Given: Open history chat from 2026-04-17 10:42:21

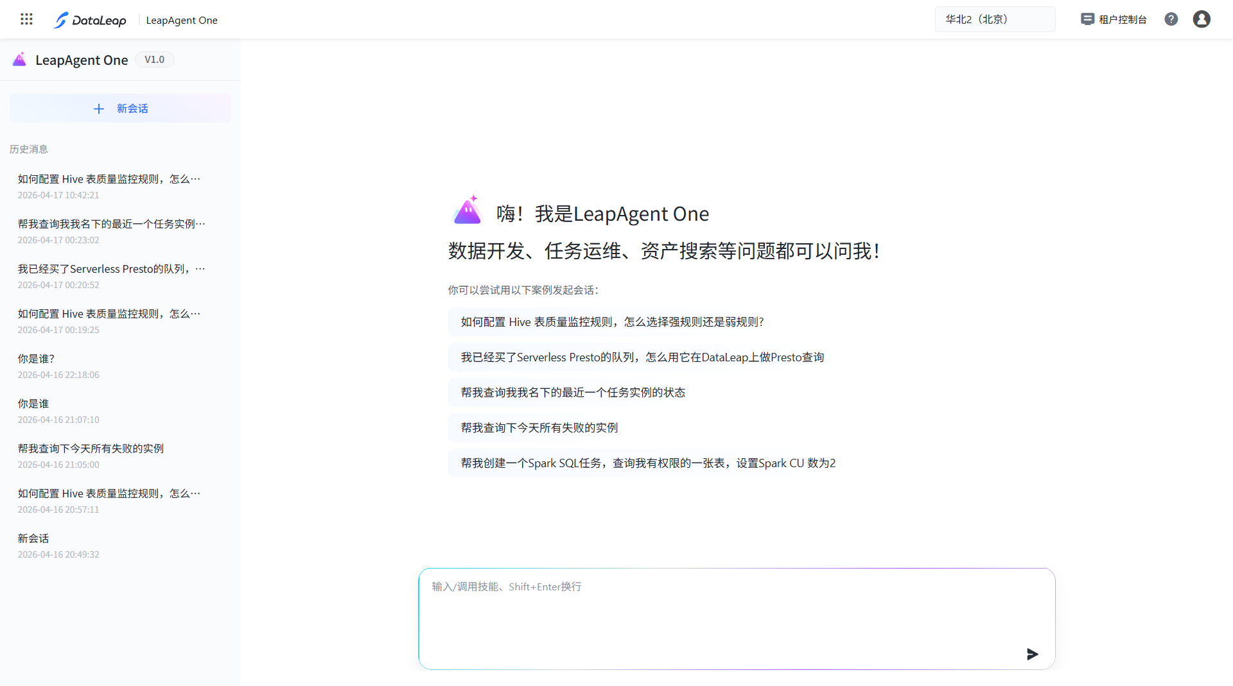Looking at the screenshot, I should point(109,185).
